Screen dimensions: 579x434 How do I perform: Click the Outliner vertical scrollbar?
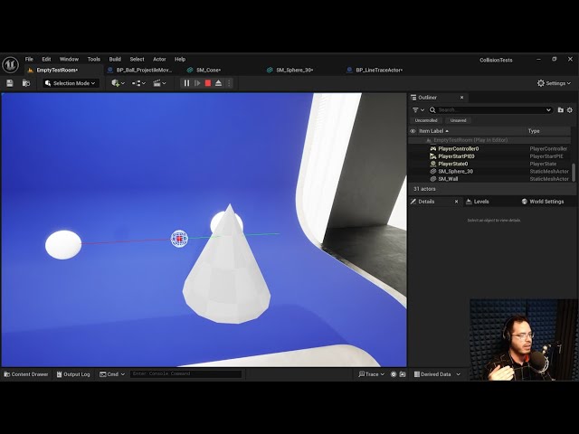click(574, 172)
